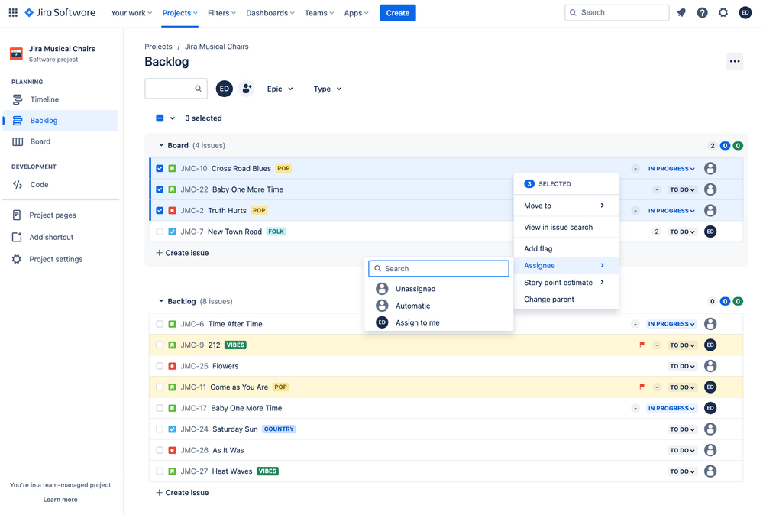Viewport: 763px width, 515px height.
Task: Click the Project settings gear icon
Action: [17, 259]
